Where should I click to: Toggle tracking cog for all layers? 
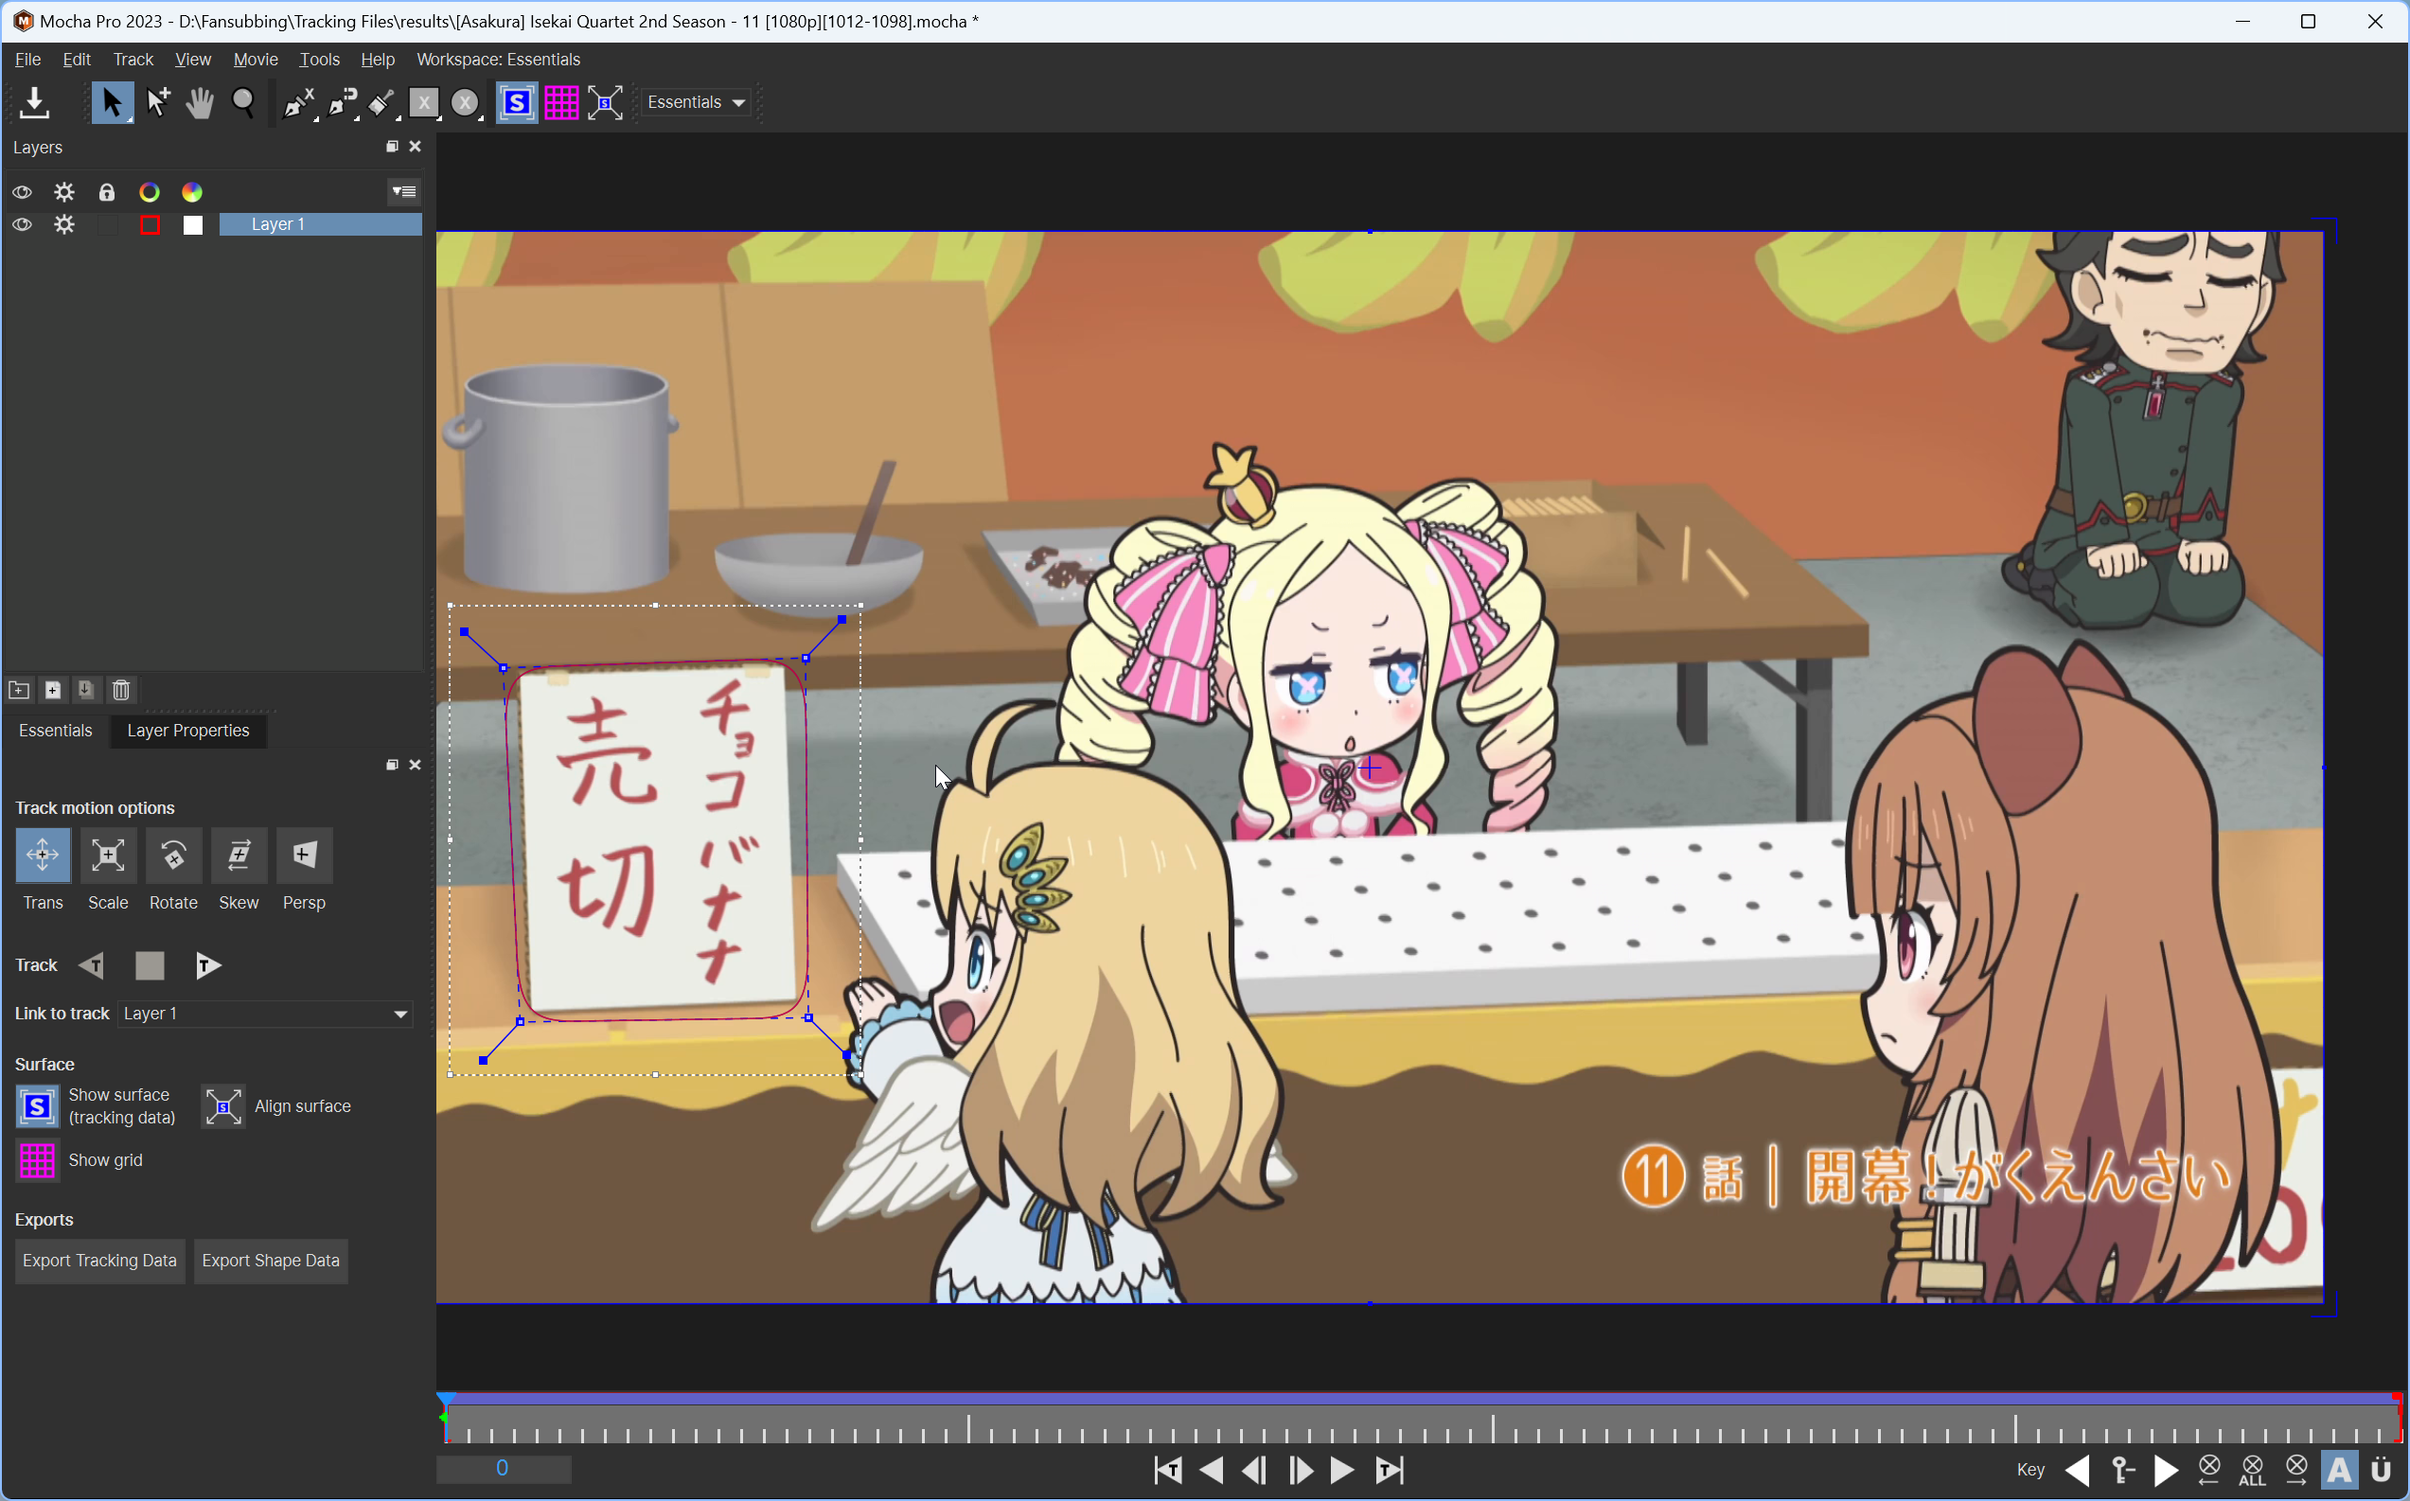point(64,191)
